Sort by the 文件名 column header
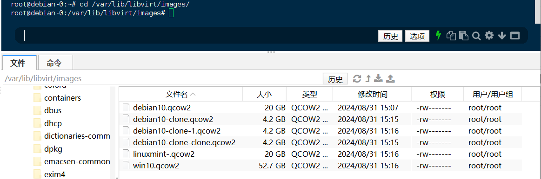The height and width of the screenshot is (179, 541). [x=181, y=94]
